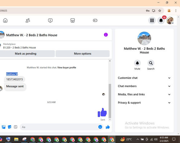This screenshot has height=143, width=180.
Task: Open listing photo in right info panel
Action: pyautogui.click(x=144, y=39)
